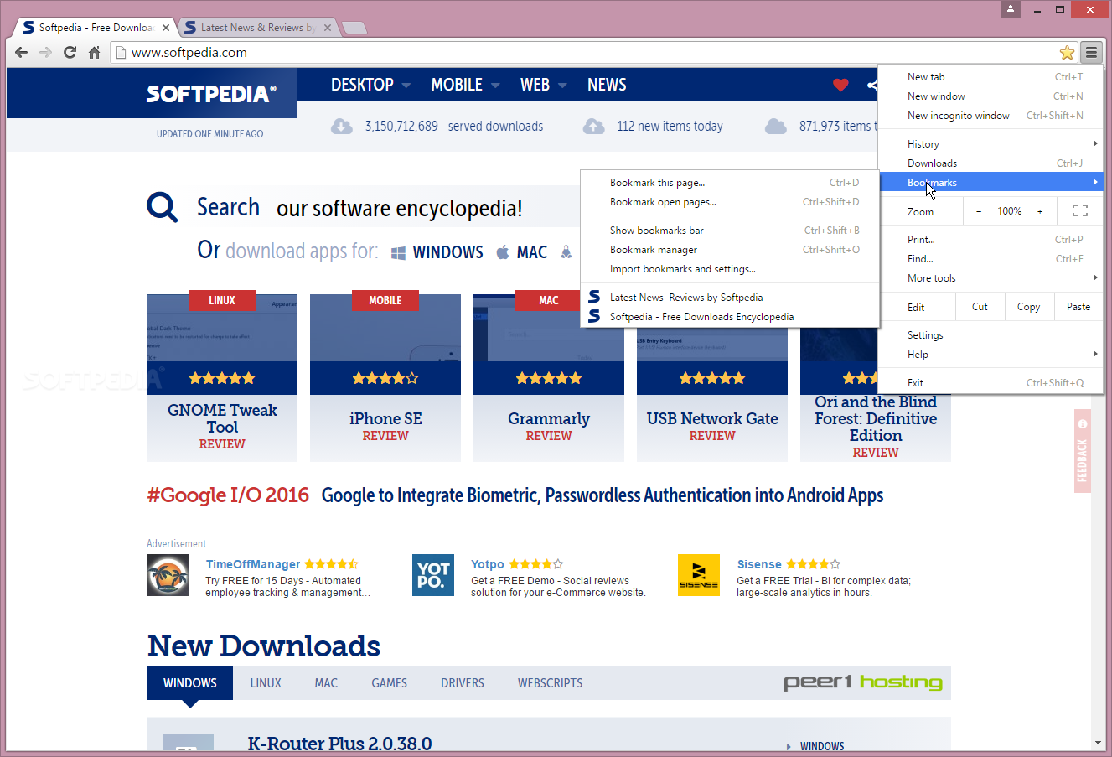Image resolution: width=1112 pixels, height=757 pixels.
Task: Open Downloads from the Chrome menu
Action: pos(990,163)
